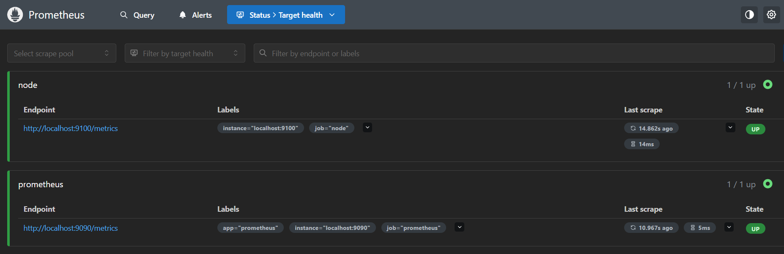Viewport: 784px width, 254px height.
Task: Click the job="node" label badge
Action: 332,128
